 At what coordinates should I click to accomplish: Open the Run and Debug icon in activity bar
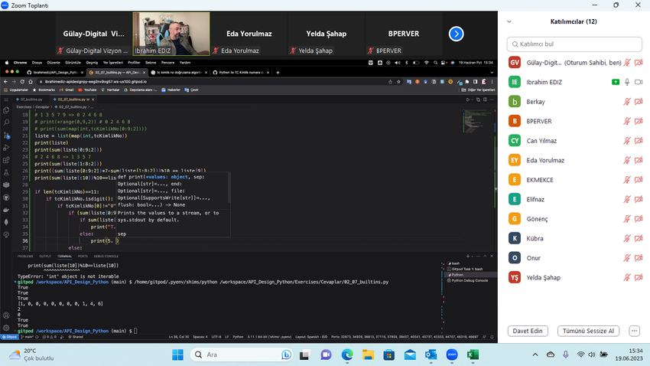[6, 148]
